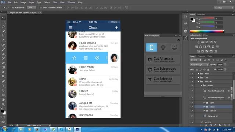Select the Eraser tool
235x132 pixels.
tap(3, 63)
